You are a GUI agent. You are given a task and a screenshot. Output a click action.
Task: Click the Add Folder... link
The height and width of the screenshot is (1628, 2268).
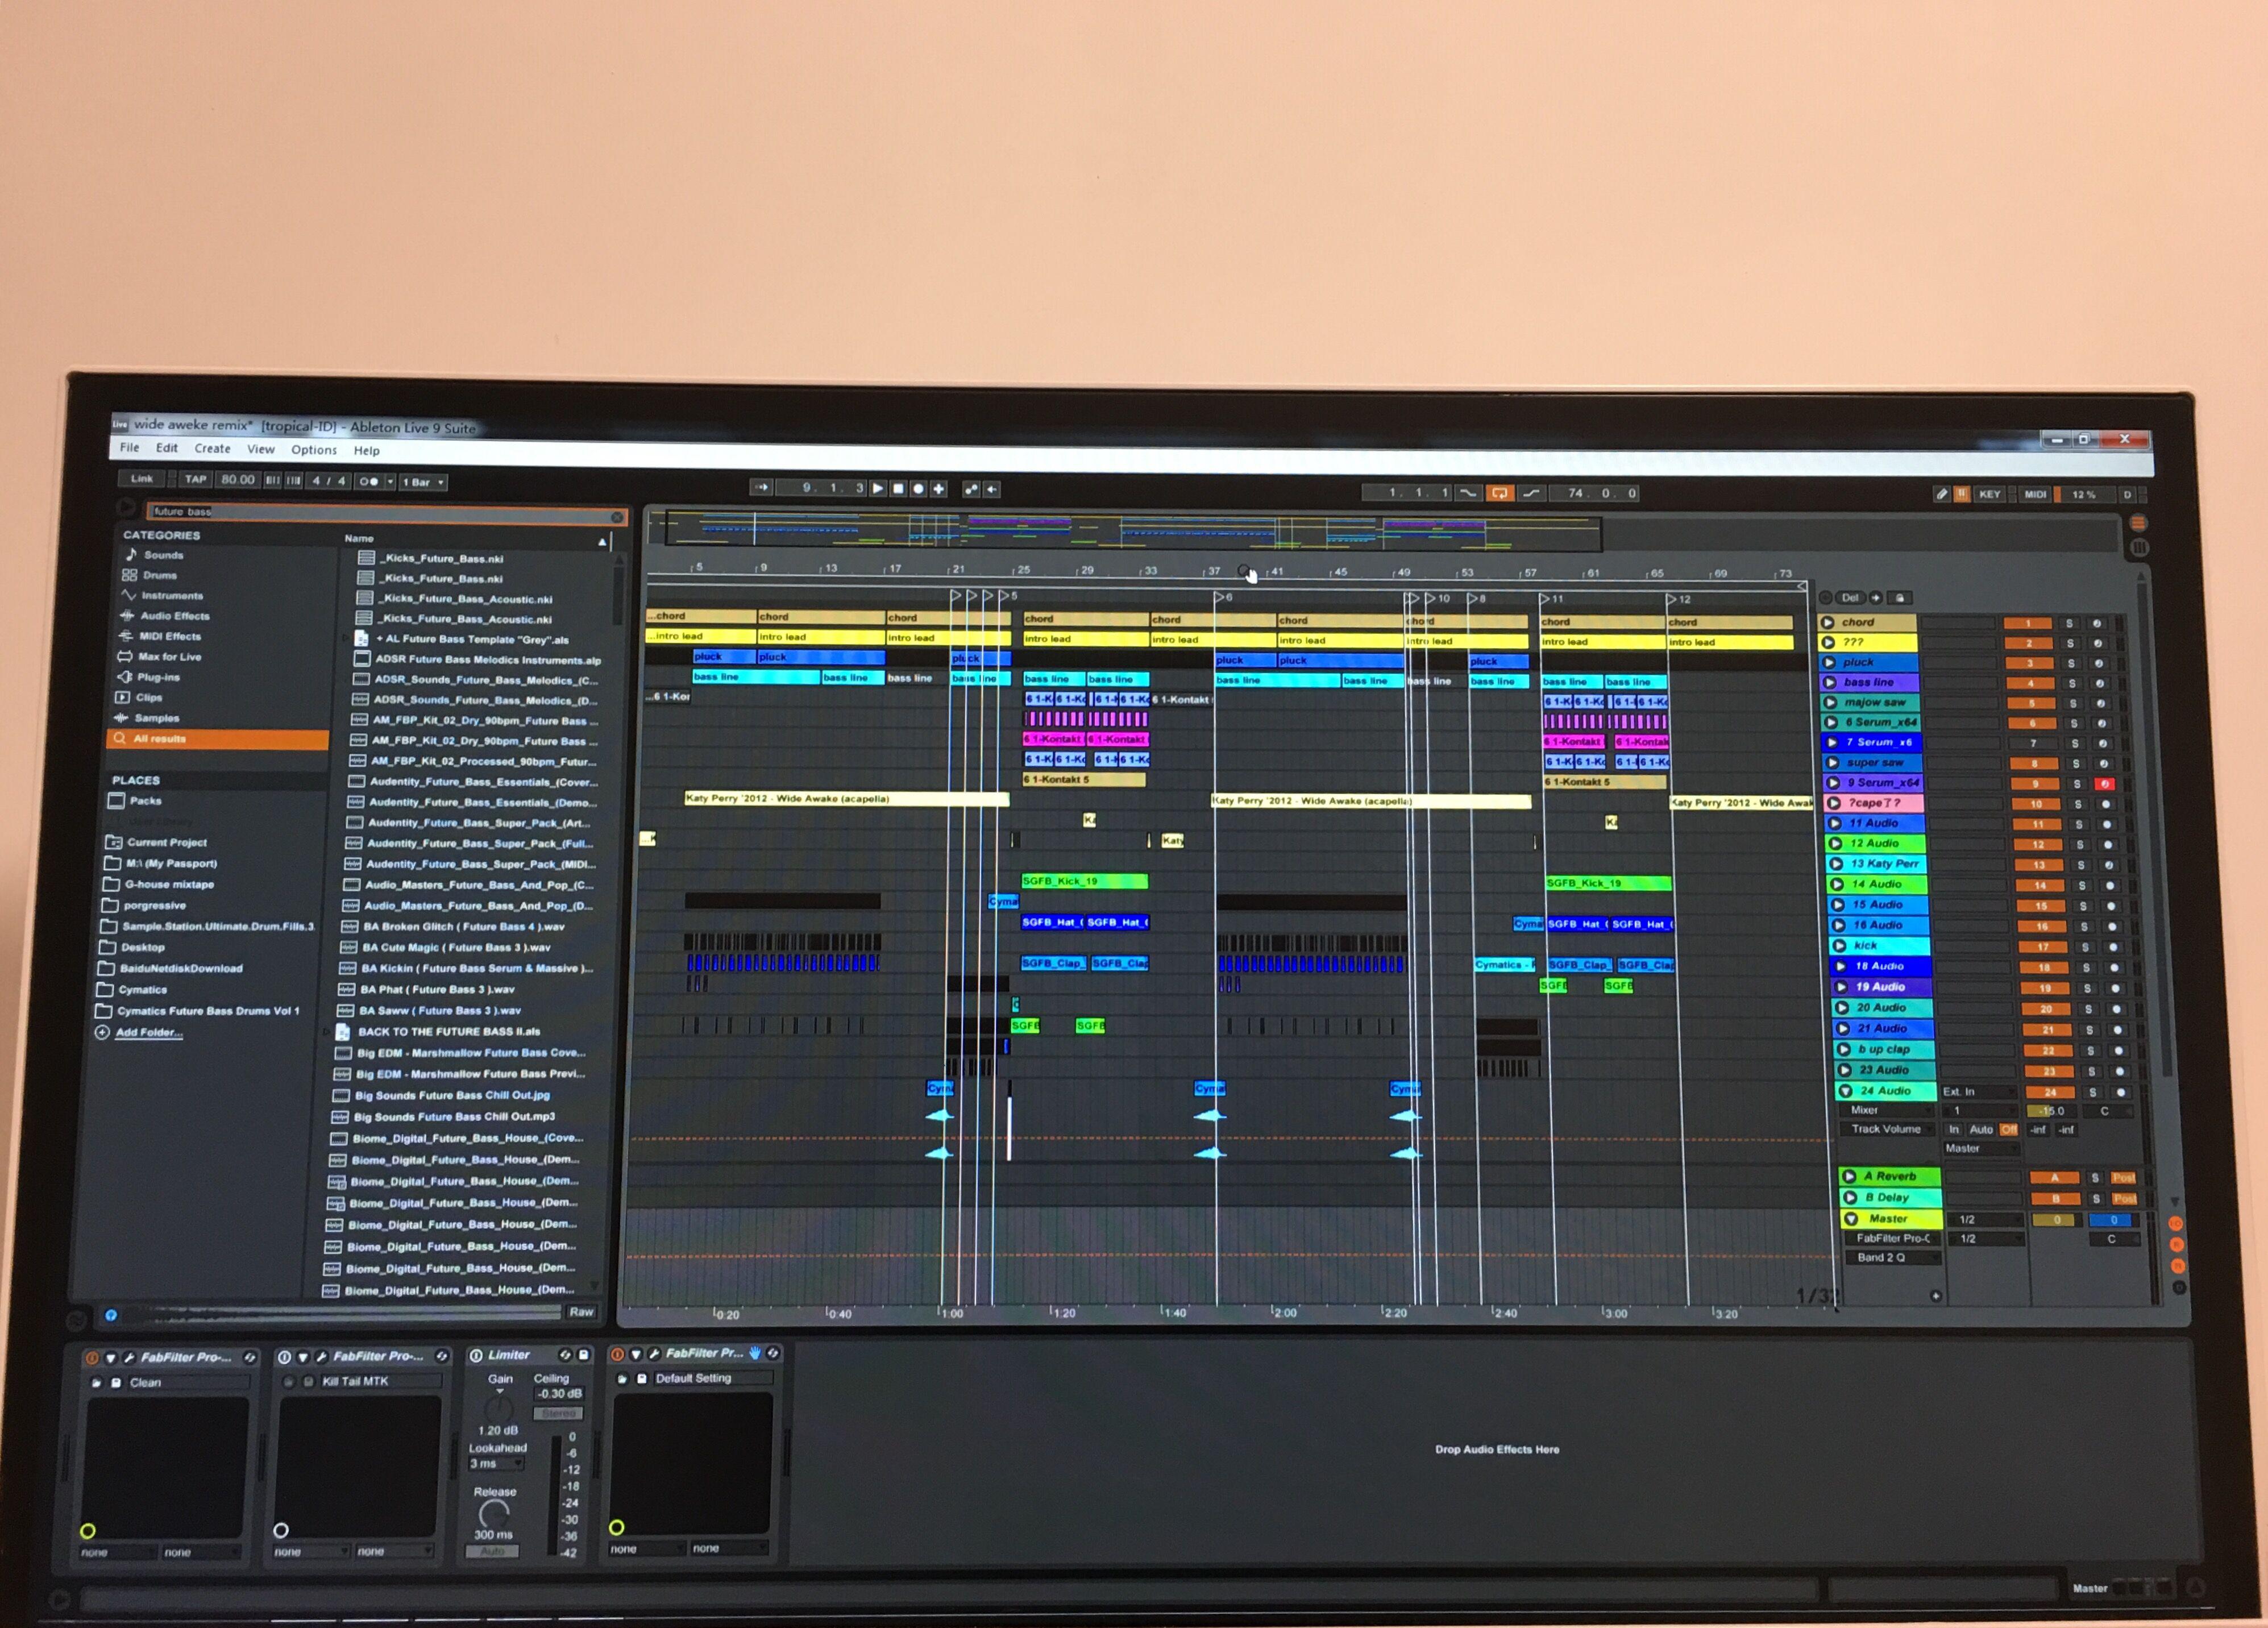(149, 1033)
